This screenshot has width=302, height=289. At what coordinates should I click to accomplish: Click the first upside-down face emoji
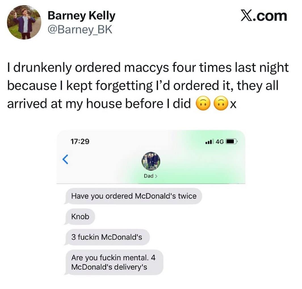(203, 103)
